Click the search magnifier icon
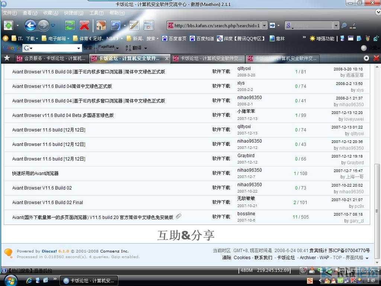381x286 pixels. pos(344,25)
